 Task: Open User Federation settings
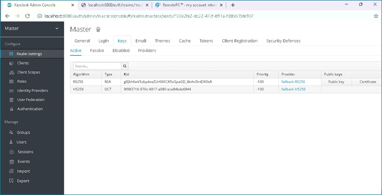coord(31,100)
